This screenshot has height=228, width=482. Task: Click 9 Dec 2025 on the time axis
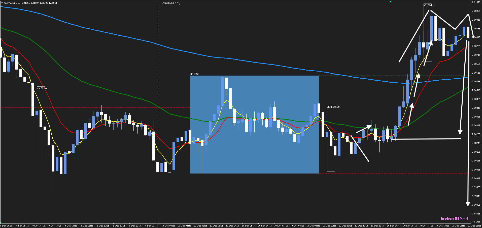6,226
